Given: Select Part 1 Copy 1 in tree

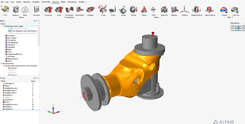Looking at the screenshot, I should 12,38.
